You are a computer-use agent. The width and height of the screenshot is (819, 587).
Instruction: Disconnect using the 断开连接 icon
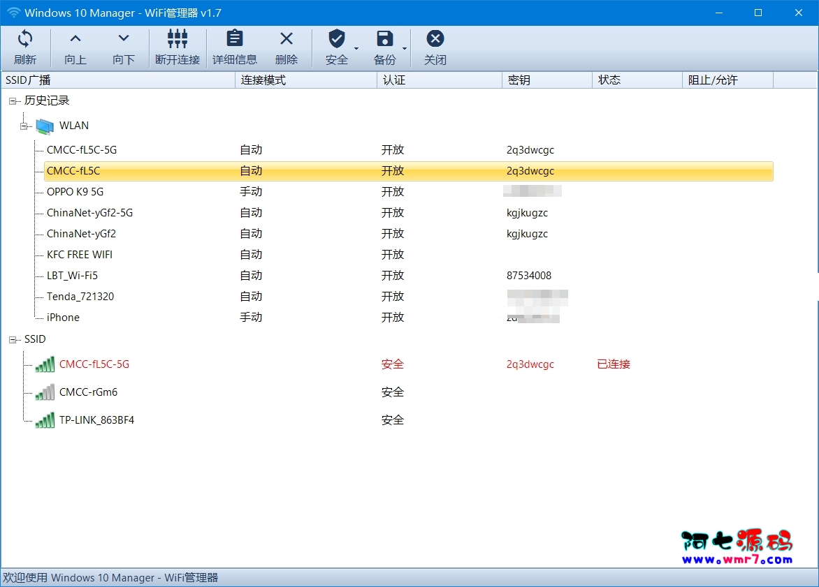[177, 38]
